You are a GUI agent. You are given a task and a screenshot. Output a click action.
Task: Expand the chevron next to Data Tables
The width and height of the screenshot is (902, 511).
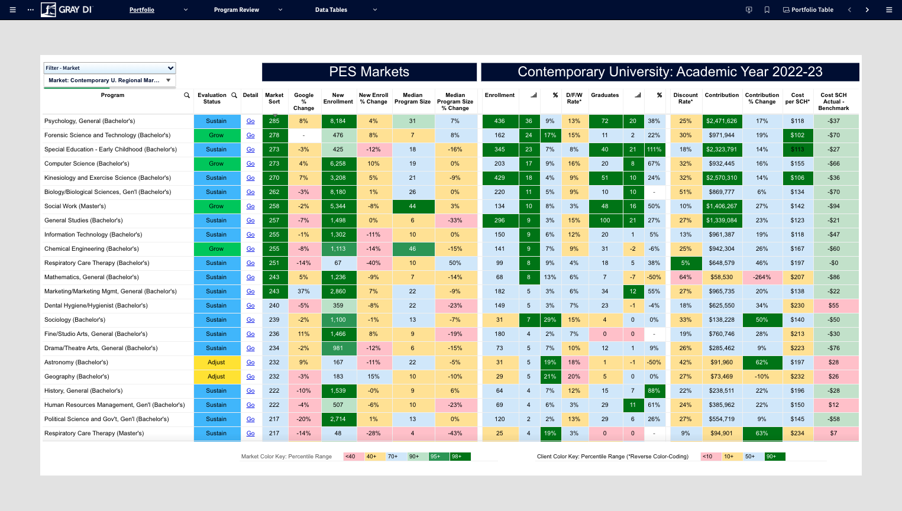375,10
